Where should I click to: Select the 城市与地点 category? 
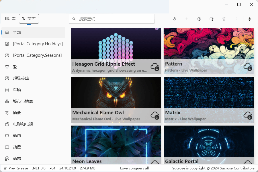pos(34,101)
